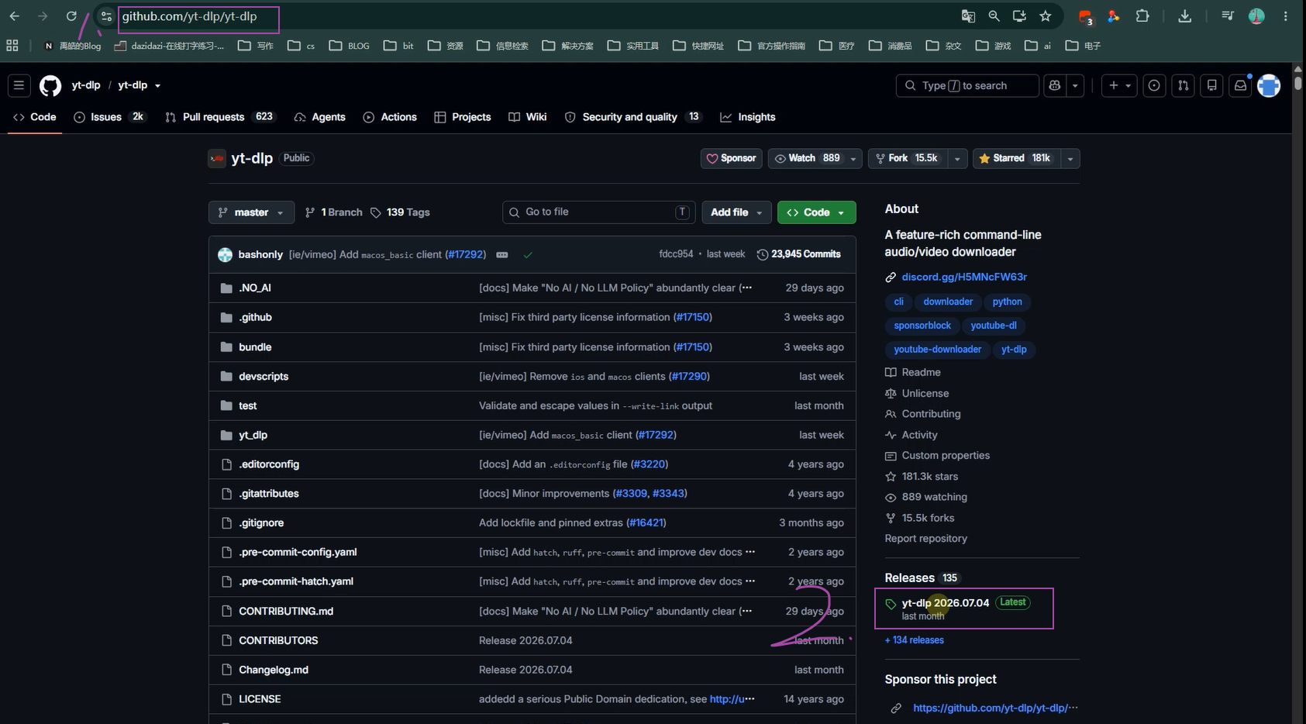Open the notifications inbox icon
1306x724 pixels.
[x=1241, y=85]
